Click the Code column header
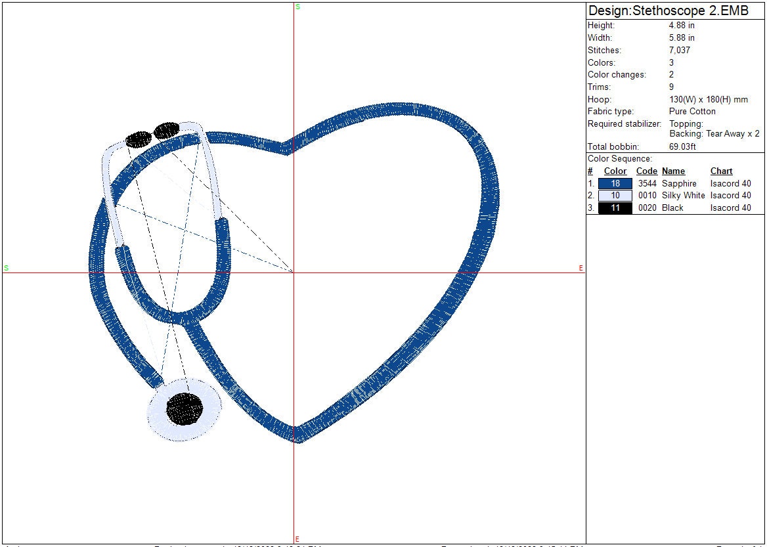Image resolution: width=767 pixels, height=547 pixels. [646, 171]
